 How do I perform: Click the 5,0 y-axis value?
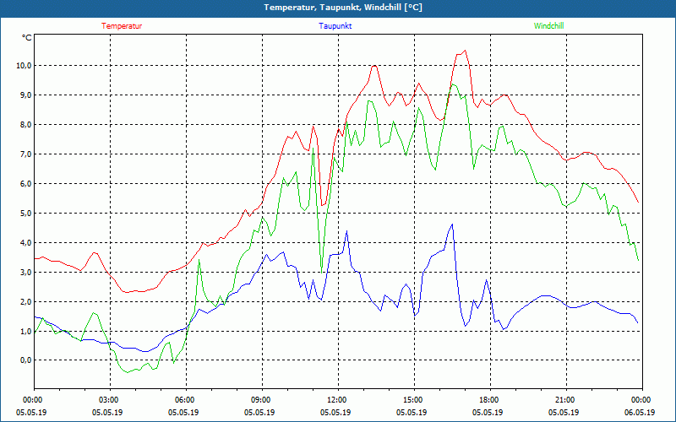[25, 214]
